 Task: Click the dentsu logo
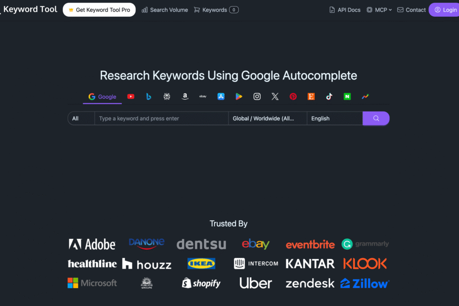click(201, 244)
